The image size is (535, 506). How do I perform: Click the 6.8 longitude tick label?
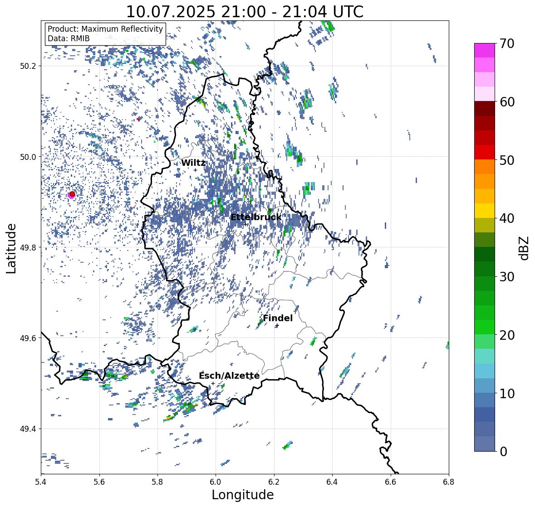pyautogui.click(x=449, y=482)
